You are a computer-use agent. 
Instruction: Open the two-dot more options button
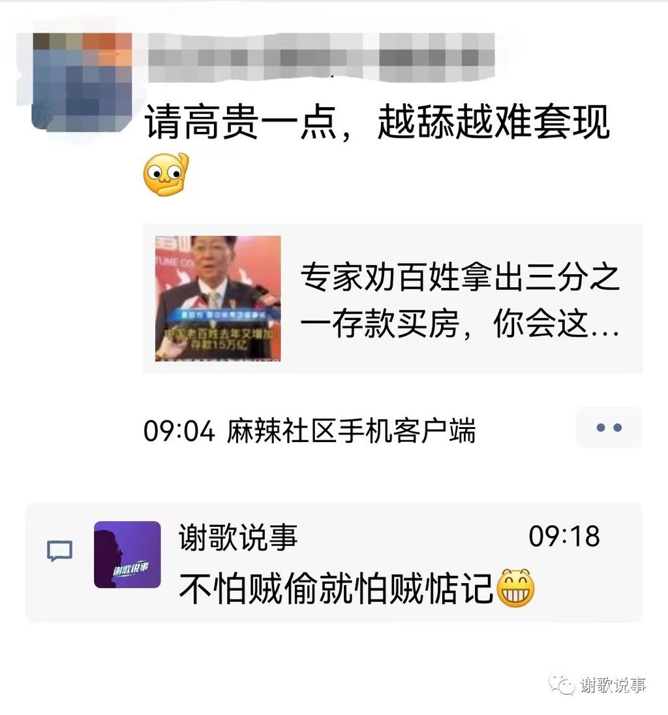[x=609, y=428]
